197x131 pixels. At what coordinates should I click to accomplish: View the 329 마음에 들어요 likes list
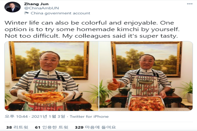pos(95,127)
